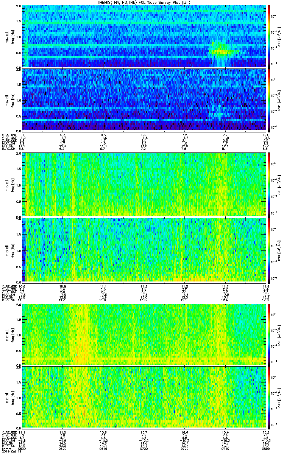Click the 'MLT_SM' label under THD panels
284x454 pixels.
tap(7, 297)
